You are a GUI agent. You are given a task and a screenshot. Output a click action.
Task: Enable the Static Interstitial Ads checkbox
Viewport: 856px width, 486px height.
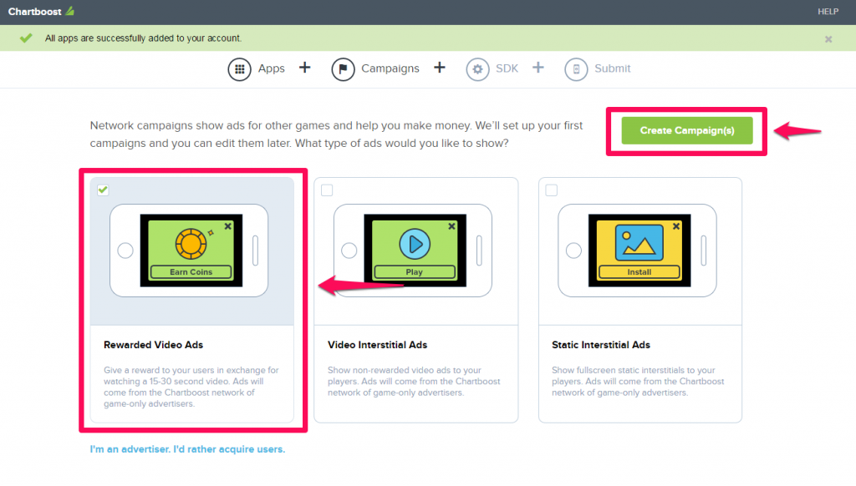(x=550, y=190)
